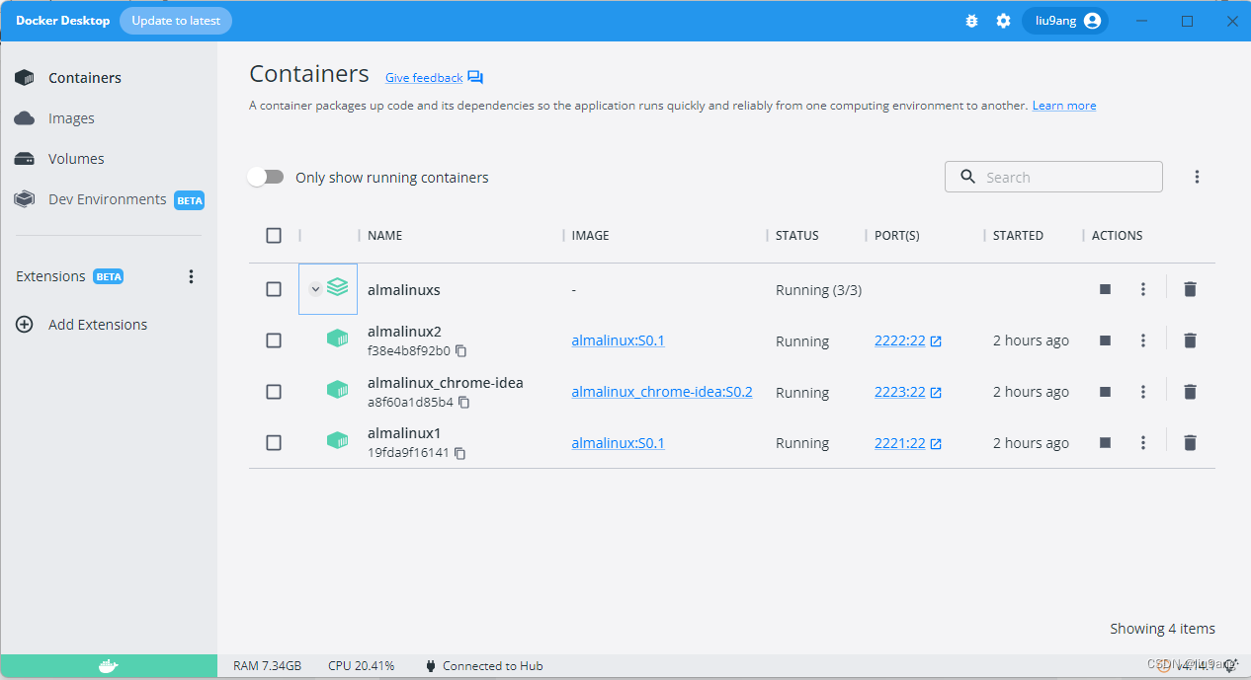
Task: Delete the almalinux2 container
Action: (1190, 340)
